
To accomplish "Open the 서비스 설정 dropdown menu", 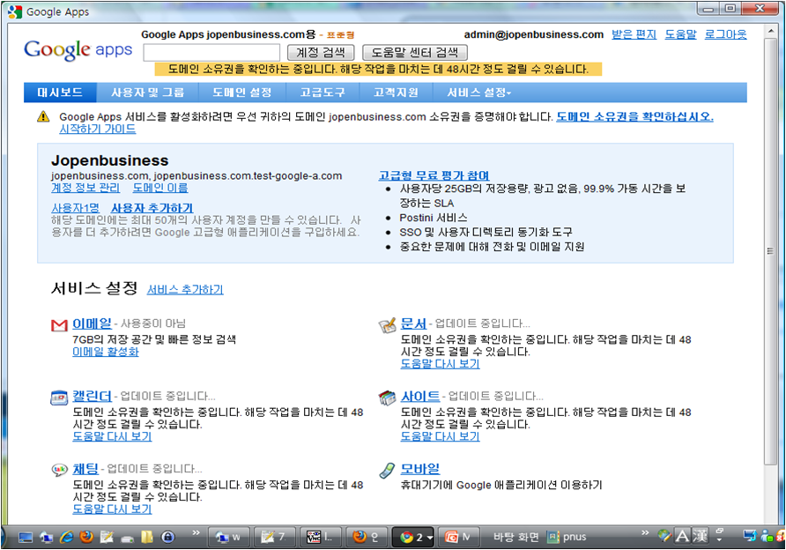I will [x=478, y=93].
